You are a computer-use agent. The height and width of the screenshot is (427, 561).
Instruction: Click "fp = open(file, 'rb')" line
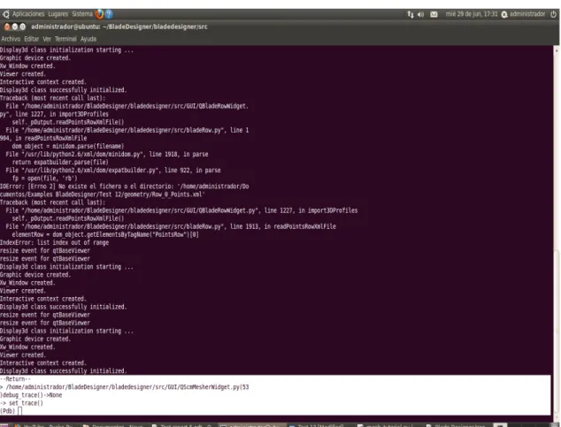[x=45, y=179]
